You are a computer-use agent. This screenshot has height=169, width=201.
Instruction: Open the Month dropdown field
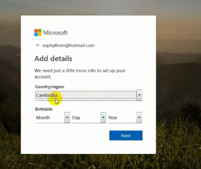(x=53, y=118)
